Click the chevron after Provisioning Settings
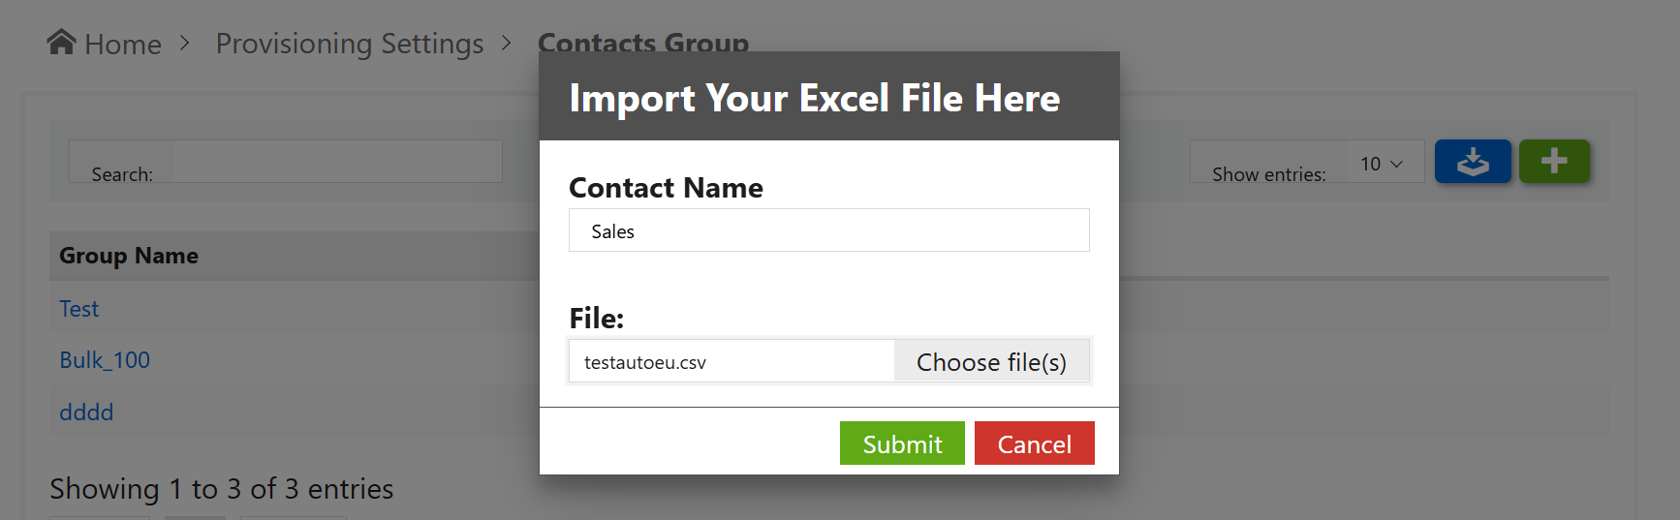This screenshot has width=1680, height=520. coord(507,44)
